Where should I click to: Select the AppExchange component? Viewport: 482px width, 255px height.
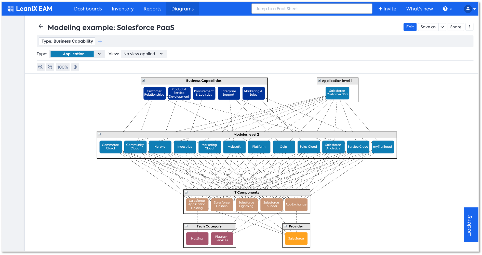pyautogui.click(x=296, y=205)
